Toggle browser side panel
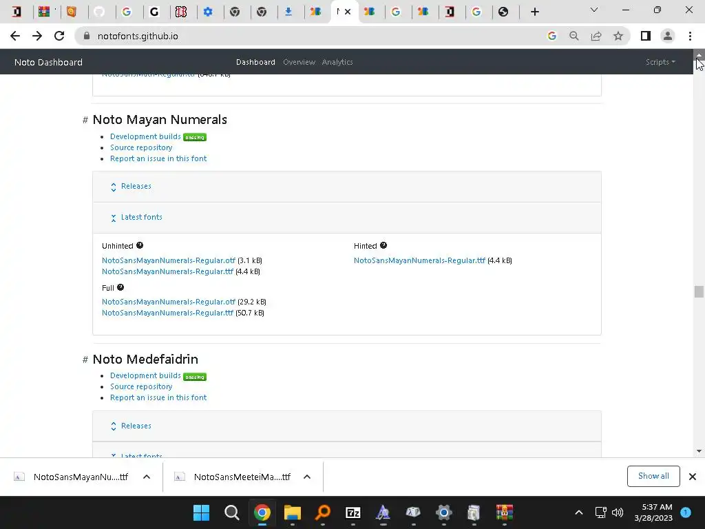705x529 pixels. click(646, 36)
